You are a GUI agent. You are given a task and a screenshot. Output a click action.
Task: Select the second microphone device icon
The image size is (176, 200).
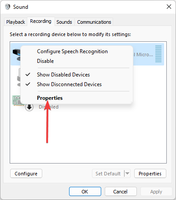click(x=19, y=77)
